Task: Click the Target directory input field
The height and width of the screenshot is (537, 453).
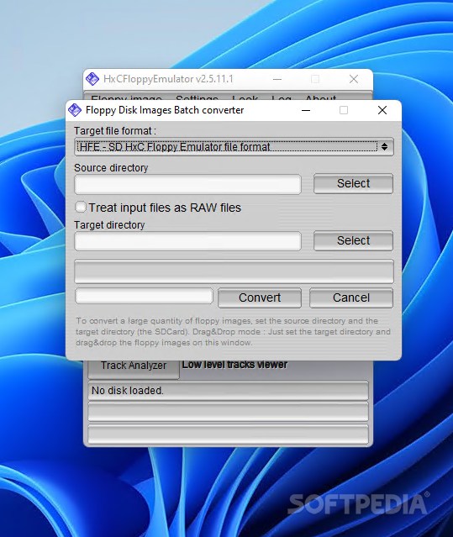Action: [187, 241]
